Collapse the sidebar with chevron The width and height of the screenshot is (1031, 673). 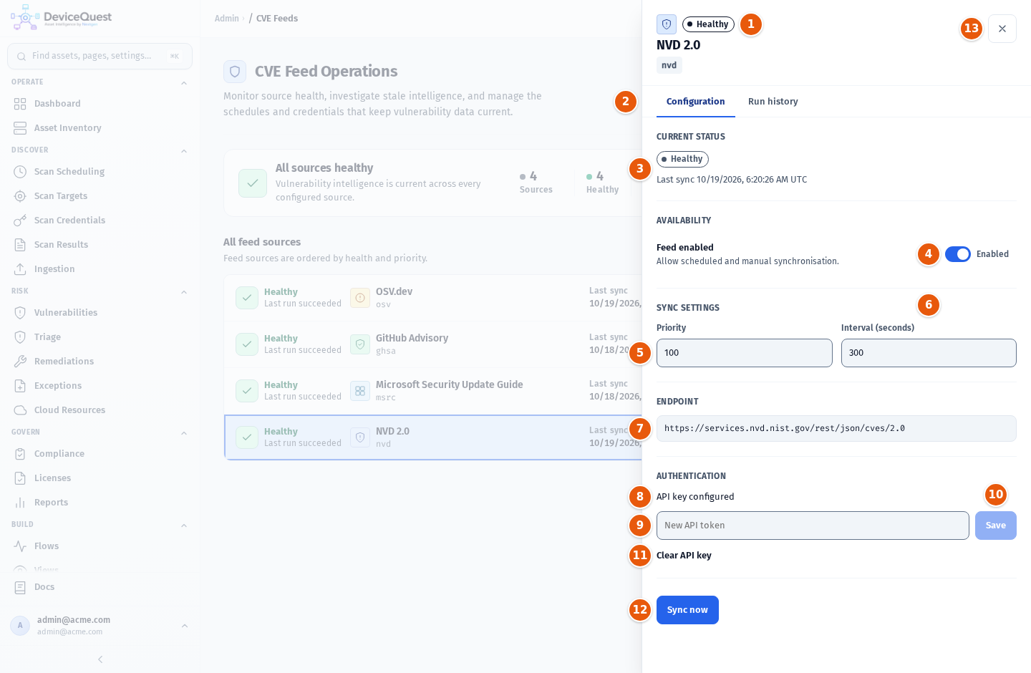click(100, 659)
